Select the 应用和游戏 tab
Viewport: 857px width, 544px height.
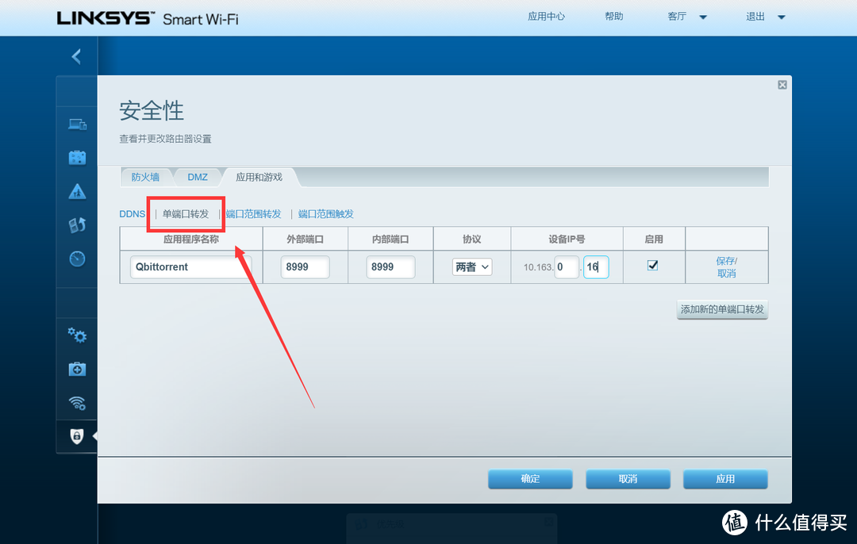coord(259,177)
